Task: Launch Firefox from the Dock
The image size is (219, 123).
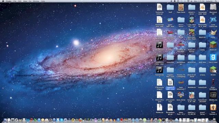Action: [x=80, y=120]
